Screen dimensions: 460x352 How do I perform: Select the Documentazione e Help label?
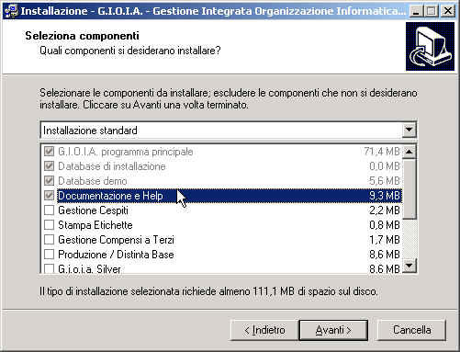[x=110, y=196]
